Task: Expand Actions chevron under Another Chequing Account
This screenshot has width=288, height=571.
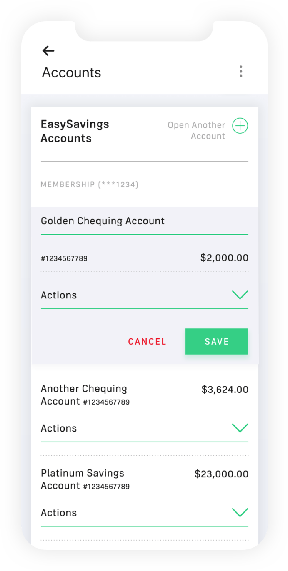Action: (x=240, y=428)
